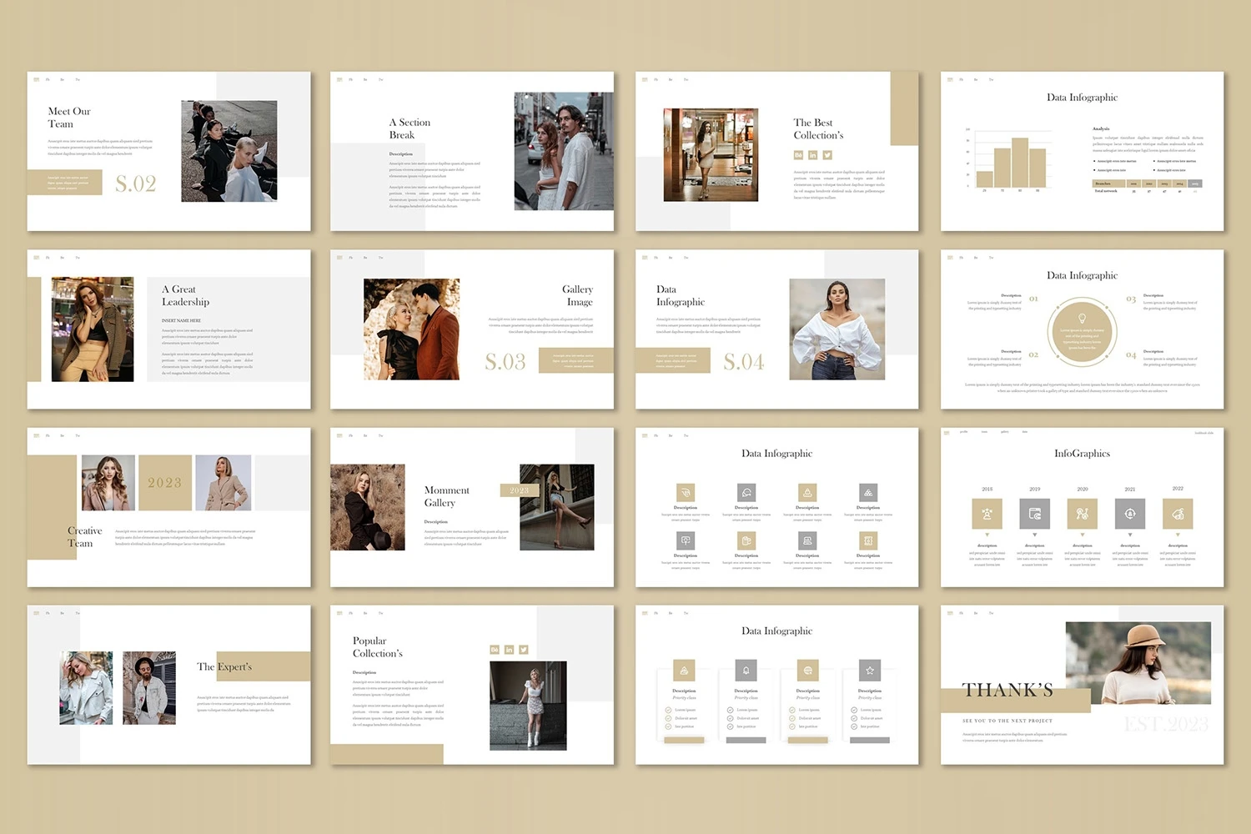
Task: Click the LinkedIn icon under The Best Collection's
Action: click(813, 155)
